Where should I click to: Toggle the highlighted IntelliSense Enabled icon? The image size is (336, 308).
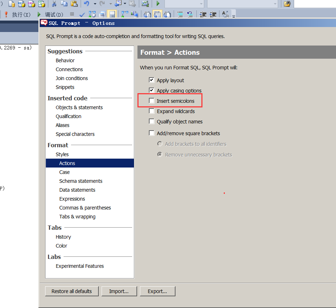(x=112, y=14)
